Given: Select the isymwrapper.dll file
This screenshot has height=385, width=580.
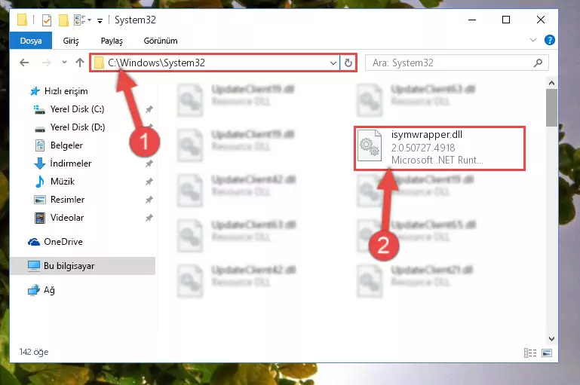Looking at the screenshot, I should (440, 148).
